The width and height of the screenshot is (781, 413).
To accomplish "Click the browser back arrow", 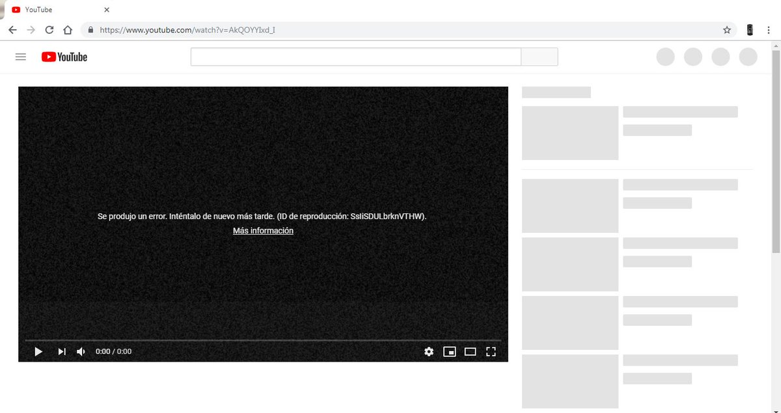I will point(12,30).
